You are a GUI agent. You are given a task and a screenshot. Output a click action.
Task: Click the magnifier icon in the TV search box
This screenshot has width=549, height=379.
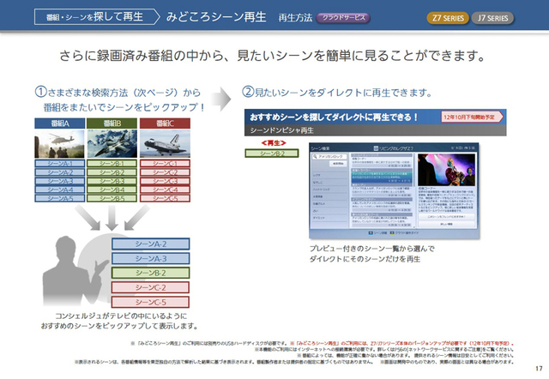tap(315, 156)
